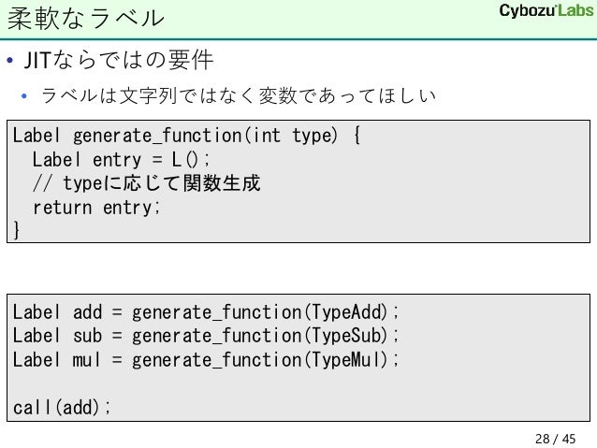This screenshot has width=597, height=448.
Task: Click the TypeAdd argument
Action: point(346,311)
